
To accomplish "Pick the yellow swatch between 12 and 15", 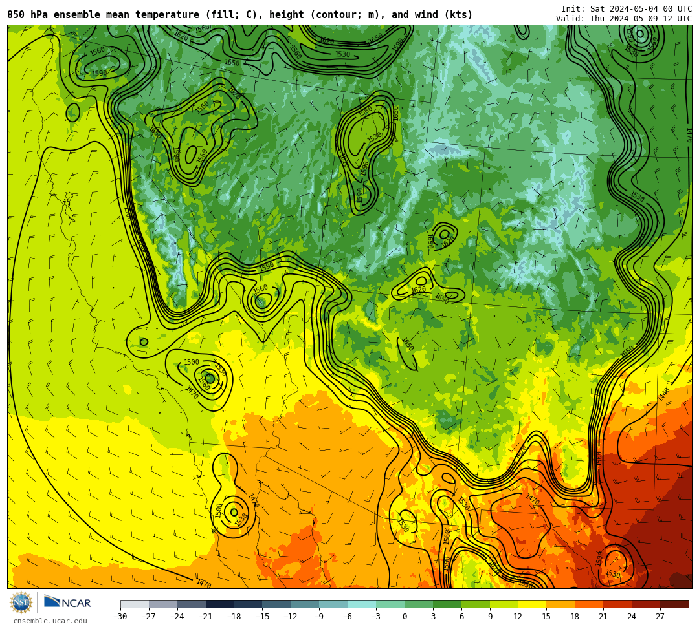I will point(533,604).
